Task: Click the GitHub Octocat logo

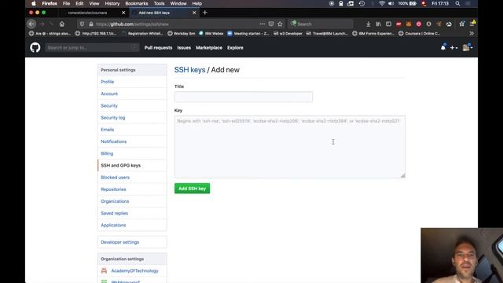Action: pyautogui.click(x=35, y=47)
